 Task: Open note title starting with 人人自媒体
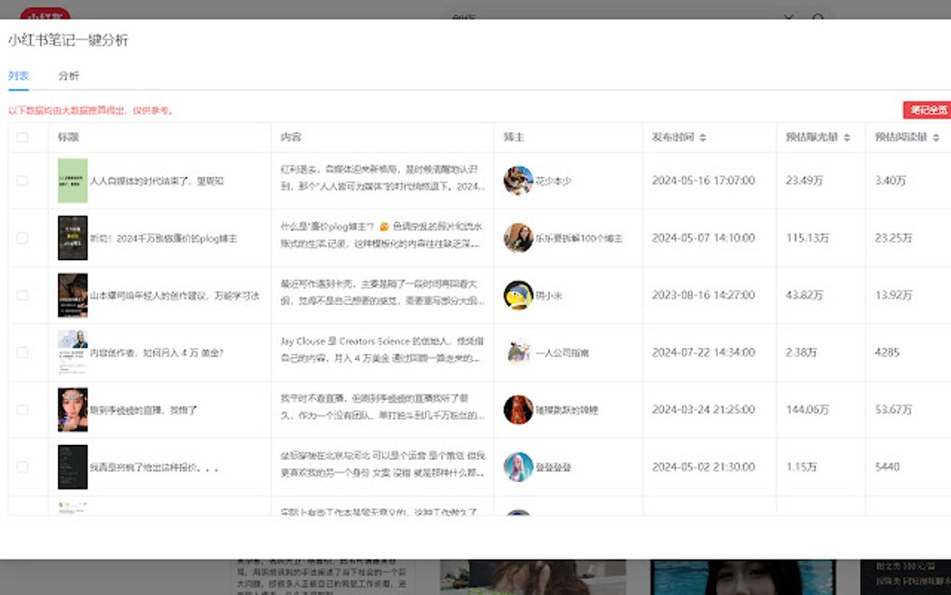pyautogui.click(x=157, y=181)
